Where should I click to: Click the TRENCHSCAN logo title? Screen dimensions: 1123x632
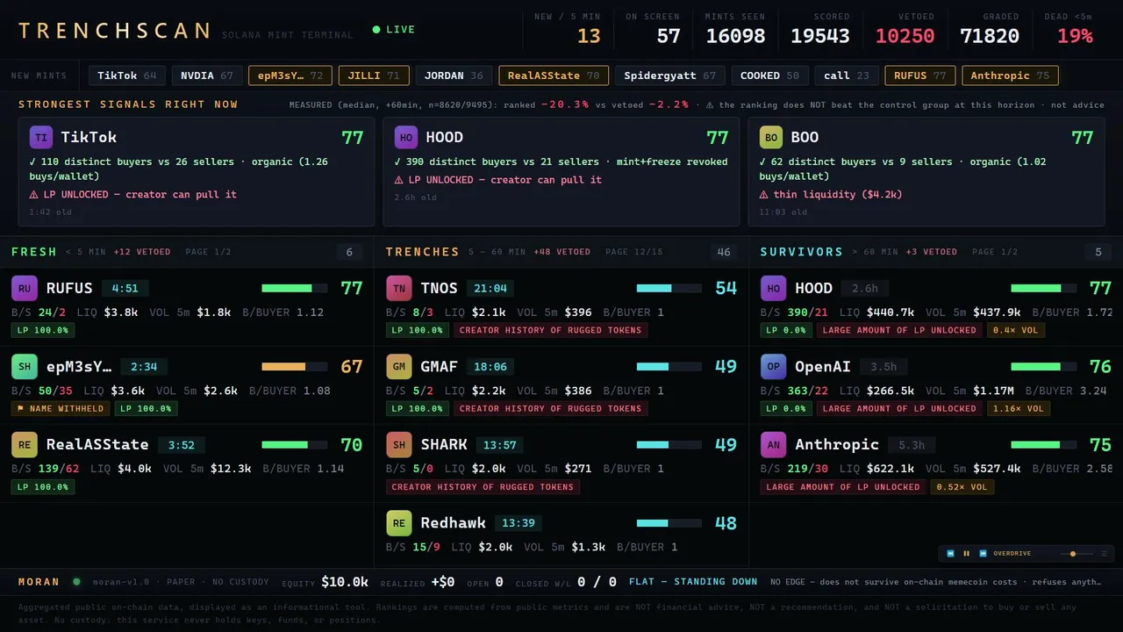[115, 31]
